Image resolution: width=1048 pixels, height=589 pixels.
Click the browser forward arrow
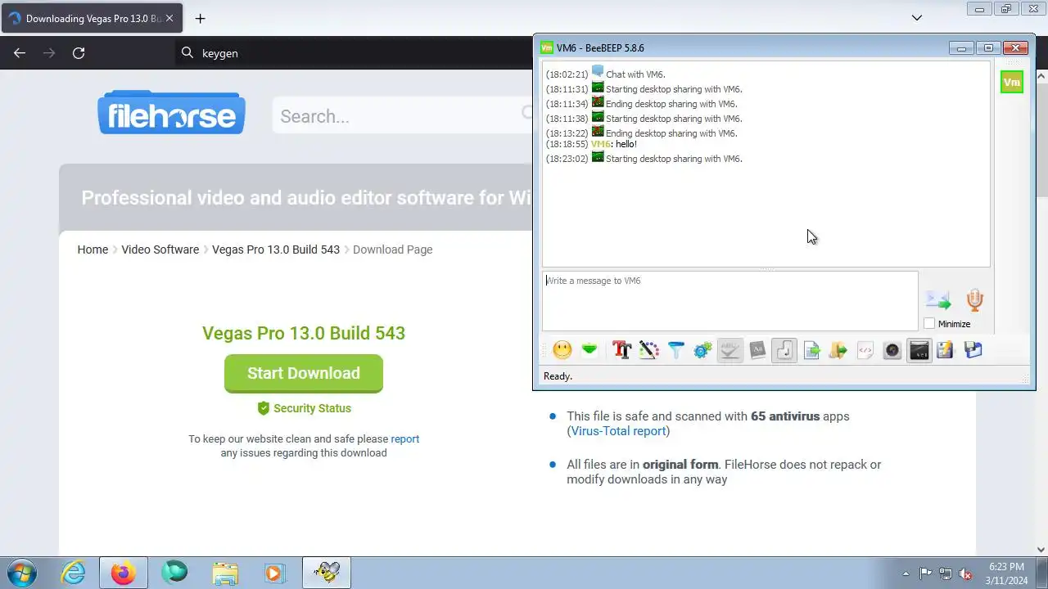(x=49, y=53)
